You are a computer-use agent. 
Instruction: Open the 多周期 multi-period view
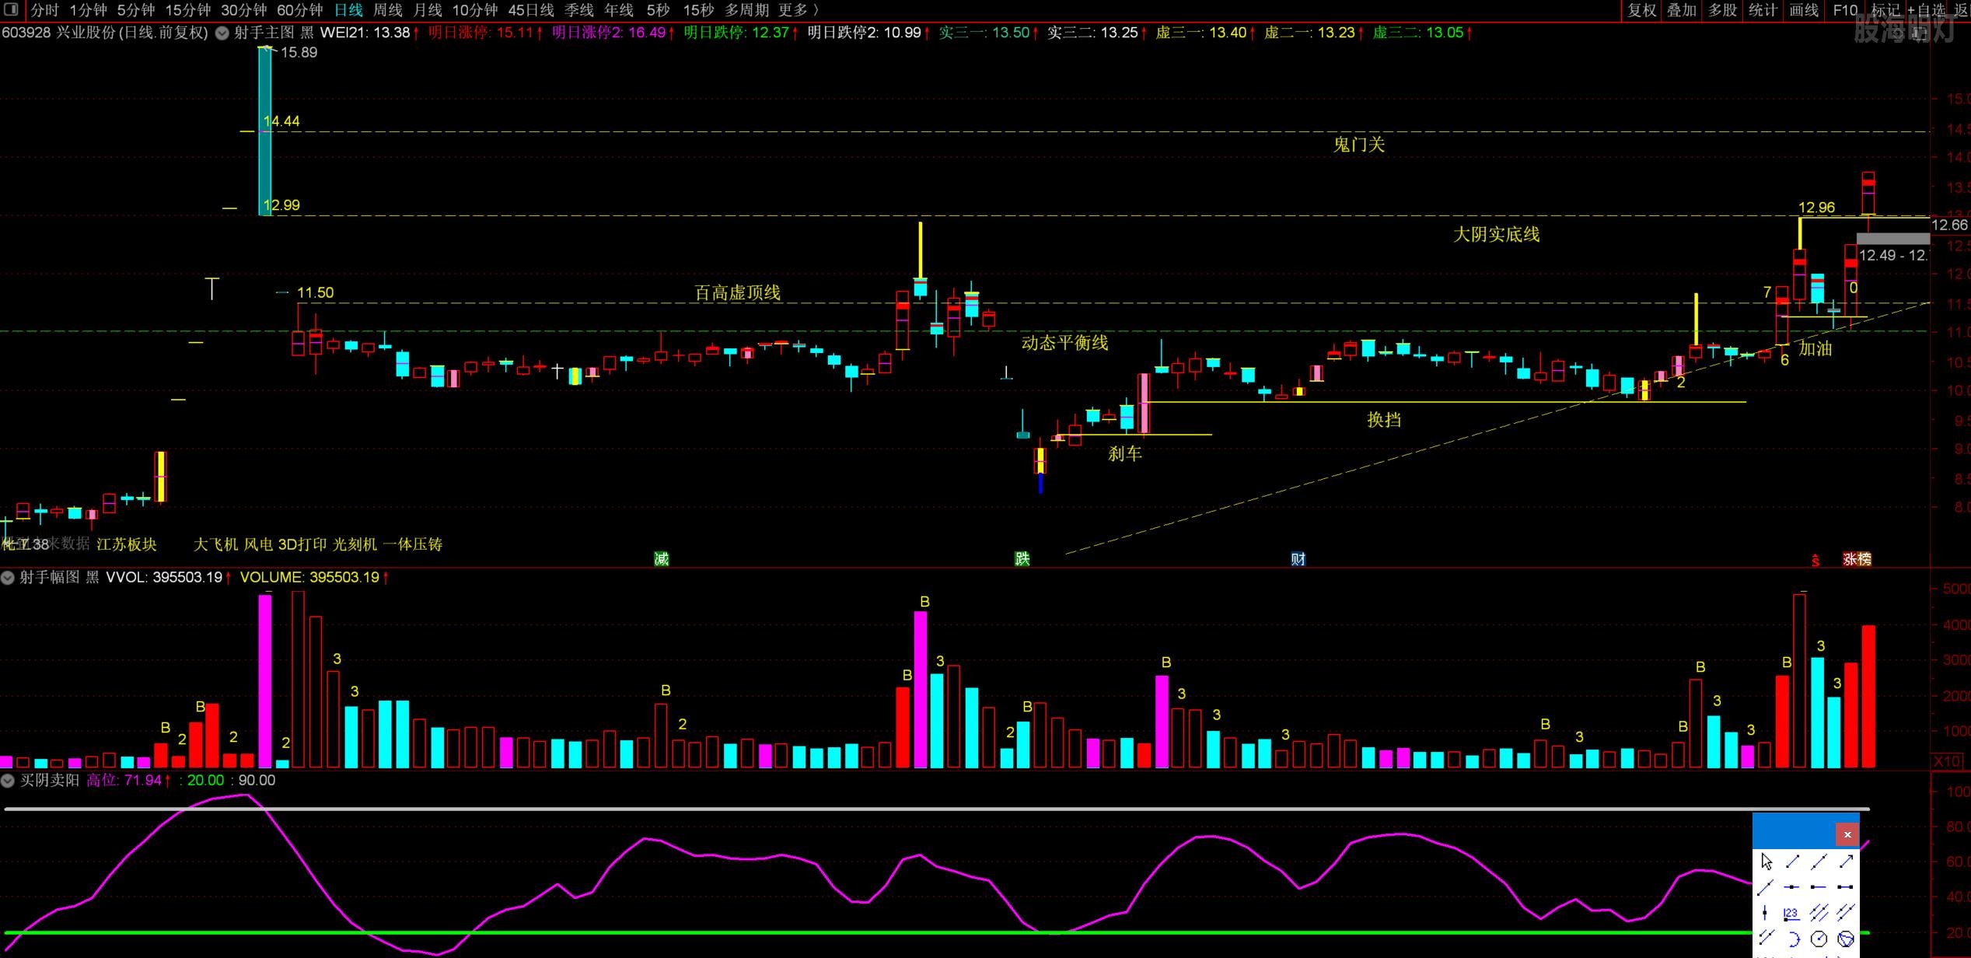tap(746, 9)
